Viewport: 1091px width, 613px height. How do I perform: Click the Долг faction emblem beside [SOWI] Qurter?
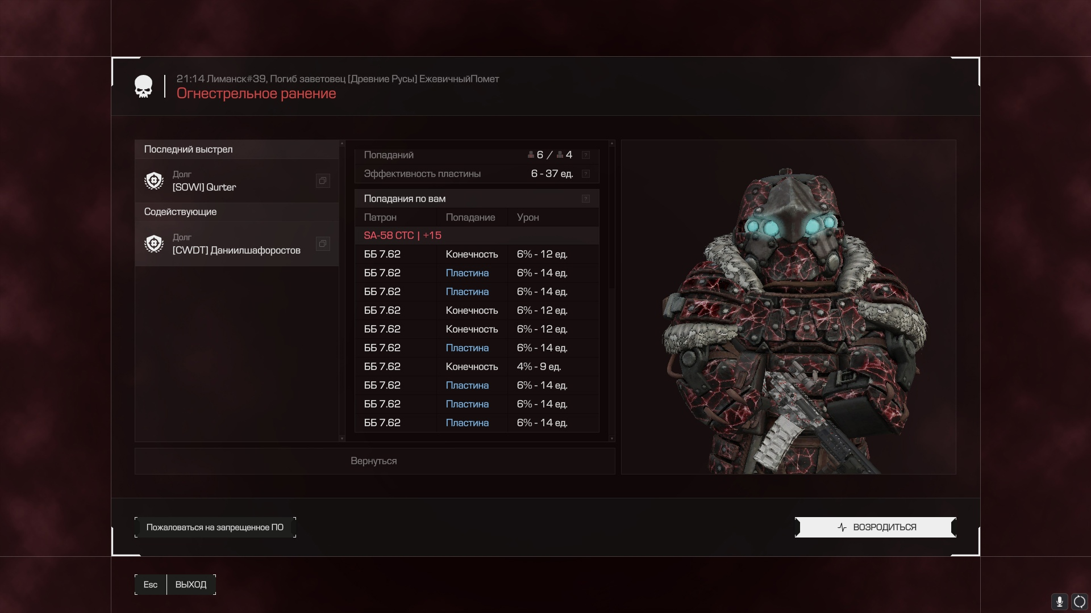pos(154,181)
